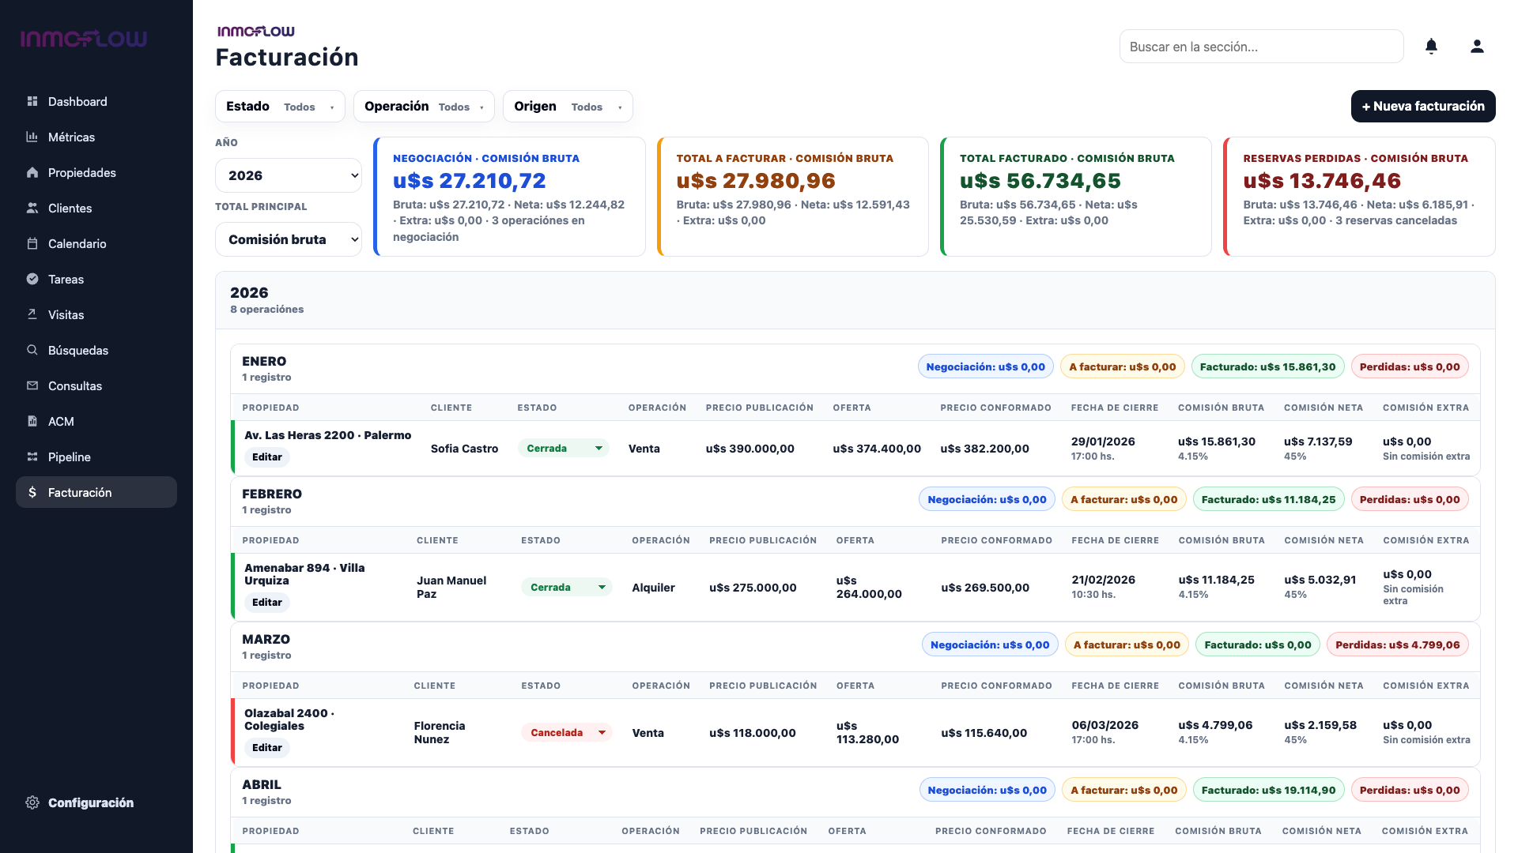Click the Total a facturar summary card
The width and height of the screenshot is (1518, 853).
[x=793, y=197]
